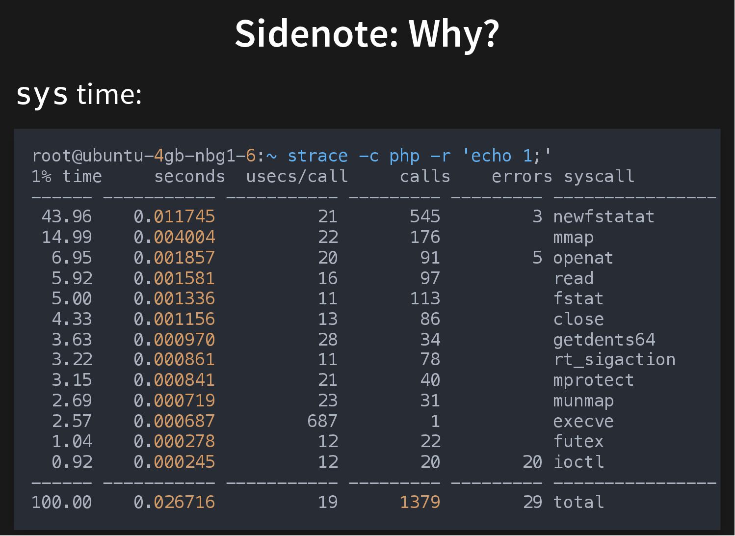735x536 pixels.
Task: Click the 0.001581 seconds value for read
Action: pos(174,279)
